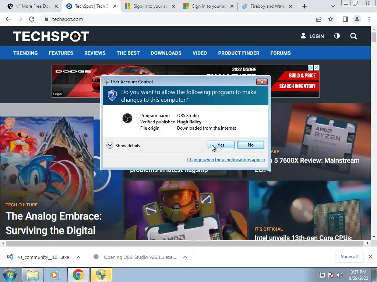Toggle Chrome side panel icon

pos(345,19)
